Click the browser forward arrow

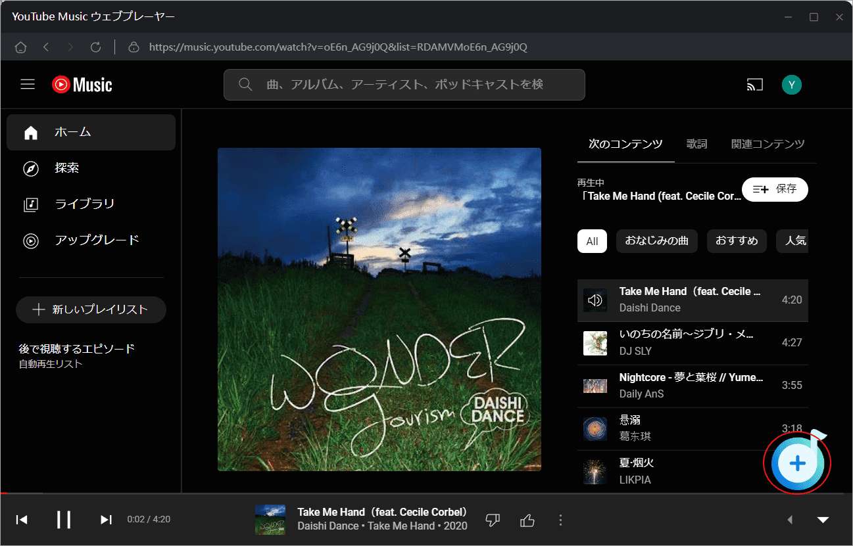(71, 47)
